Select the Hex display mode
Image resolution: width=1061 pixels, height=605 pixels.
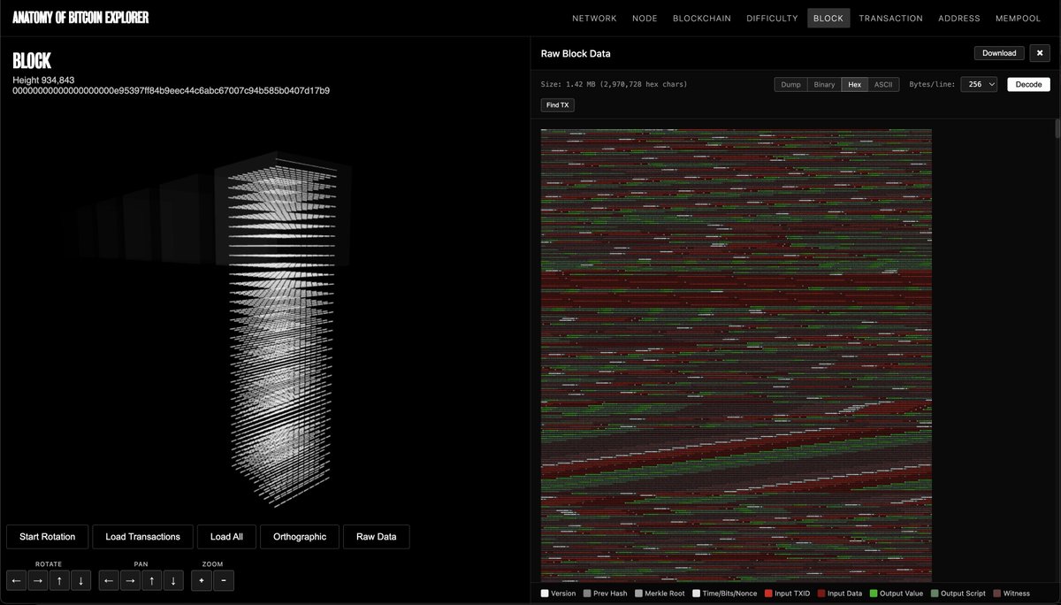point(854,84)
